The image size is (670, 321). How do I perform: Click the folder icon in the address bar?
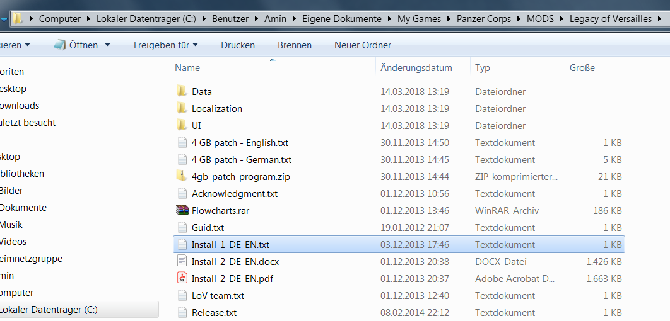17,19
